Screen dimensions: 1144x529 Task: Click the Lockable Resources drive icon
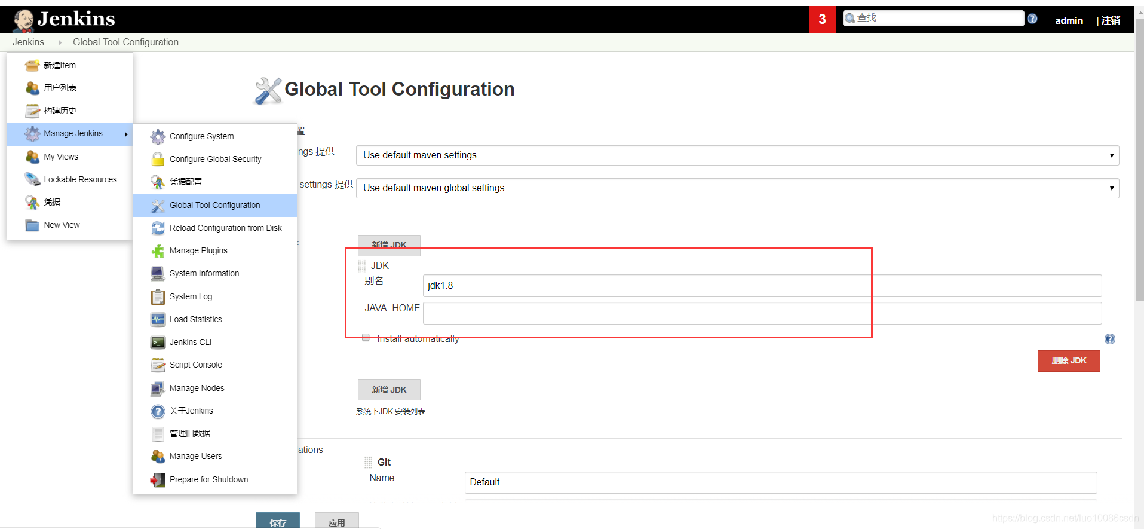click(x=32, y=179)
